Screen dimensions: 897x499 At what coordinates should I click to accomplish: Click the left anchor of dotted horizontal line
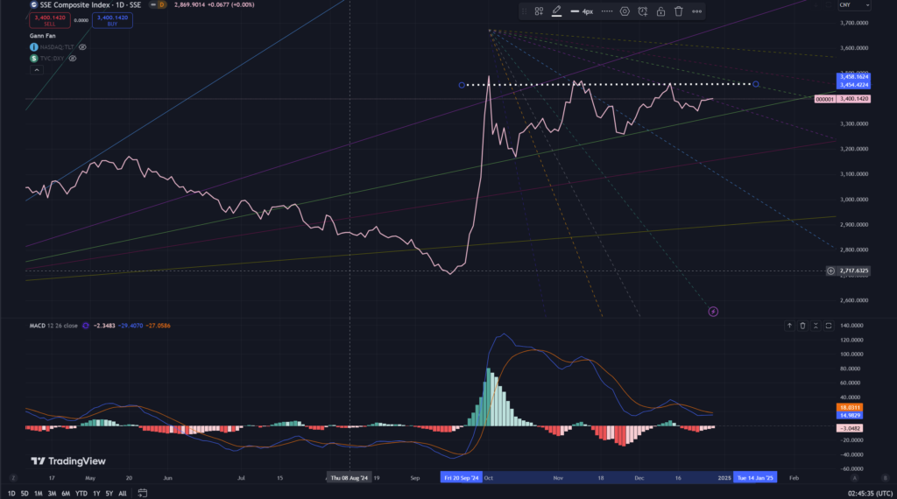462,85
